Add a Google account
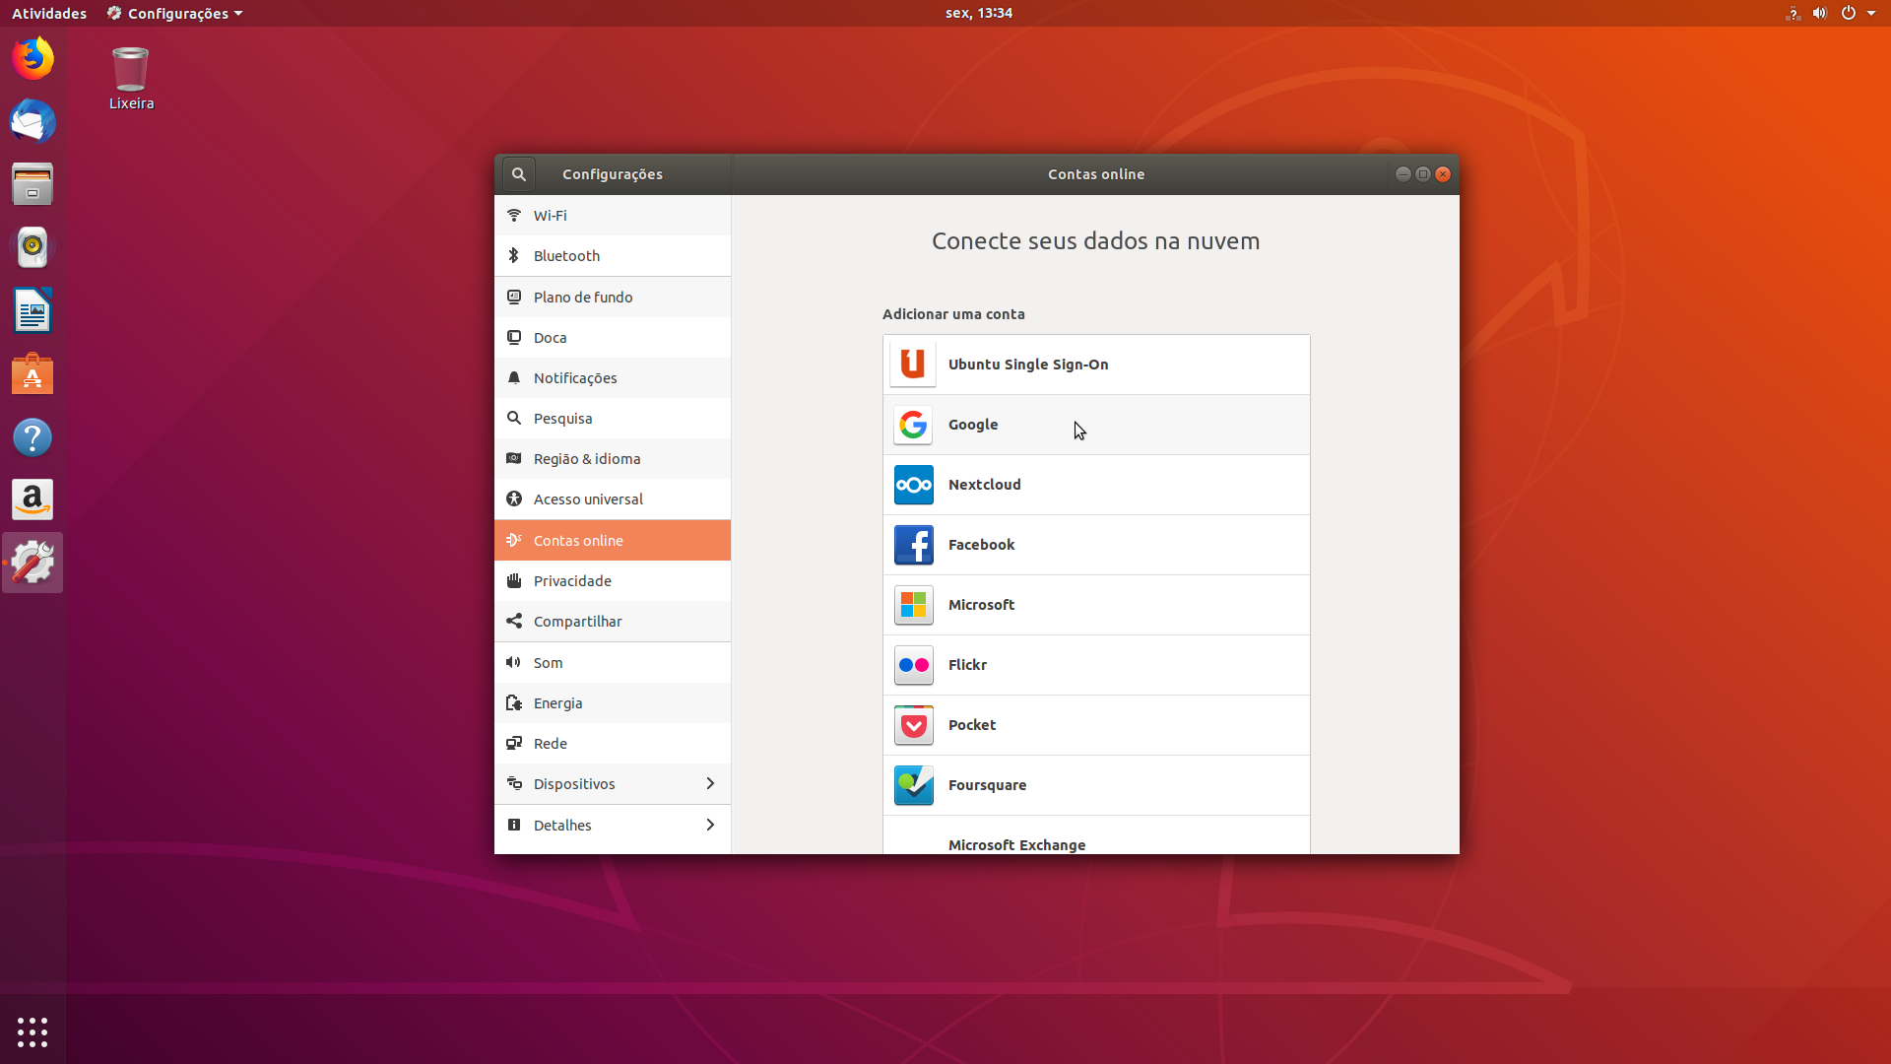The image size is (1891, 1064). (x=1096, y=425)
